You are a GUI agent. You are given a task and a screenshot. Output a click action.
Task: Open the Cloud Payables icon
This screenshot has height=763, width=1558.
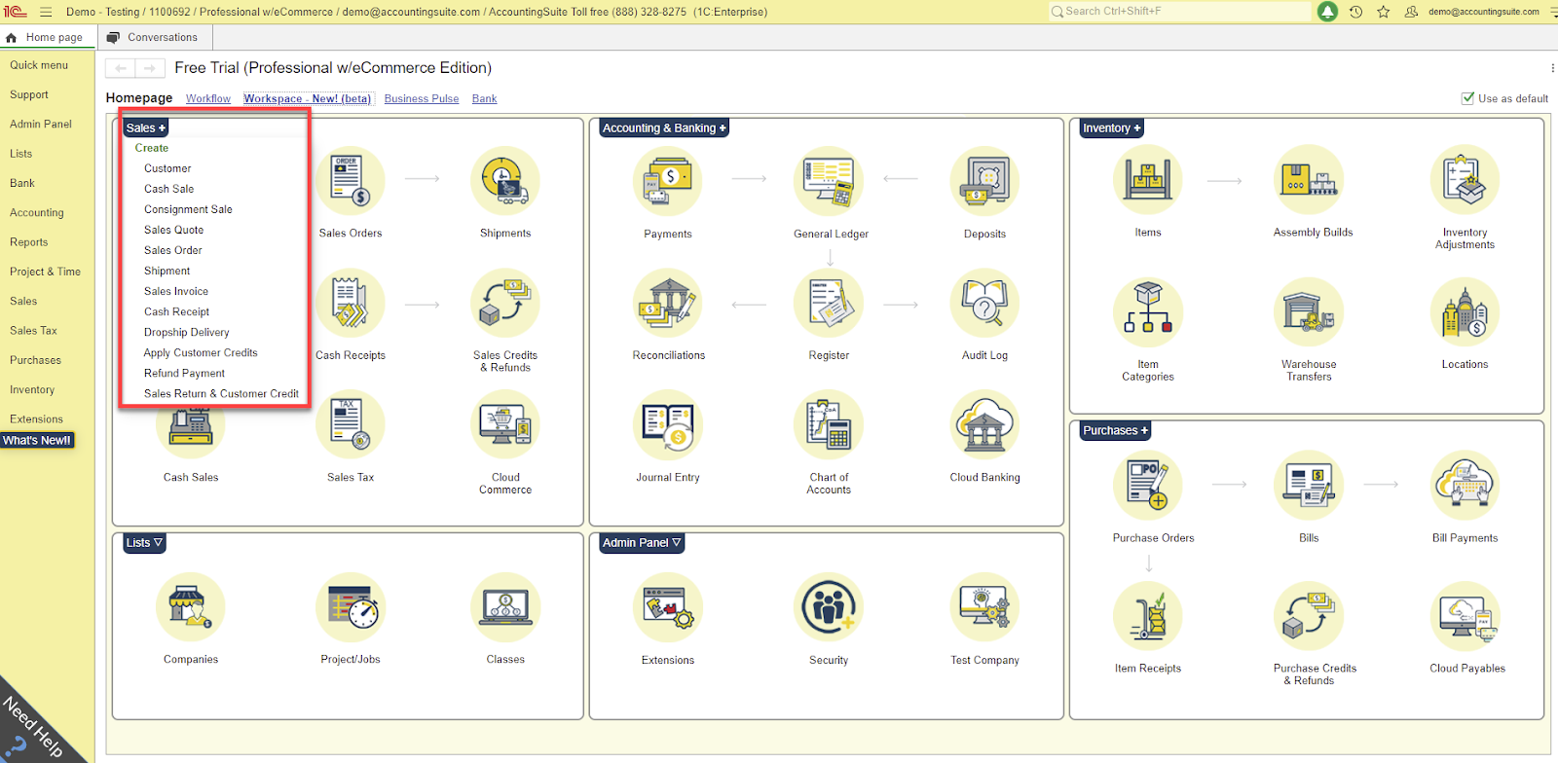tap(1465, 616)
